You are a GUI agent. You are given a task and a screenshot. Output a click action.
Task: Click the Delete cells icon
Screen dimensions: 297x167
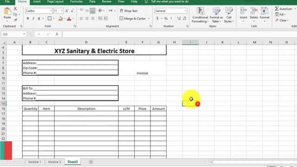(x=254, y=11)
